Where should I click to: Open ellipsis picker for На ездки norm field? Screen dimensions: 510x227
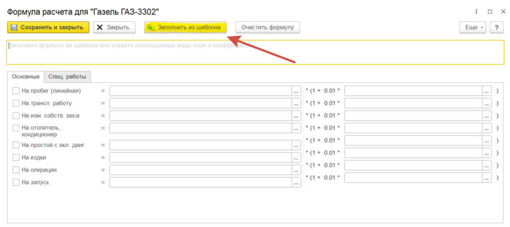pyautogui.click(x=296, y=157)
